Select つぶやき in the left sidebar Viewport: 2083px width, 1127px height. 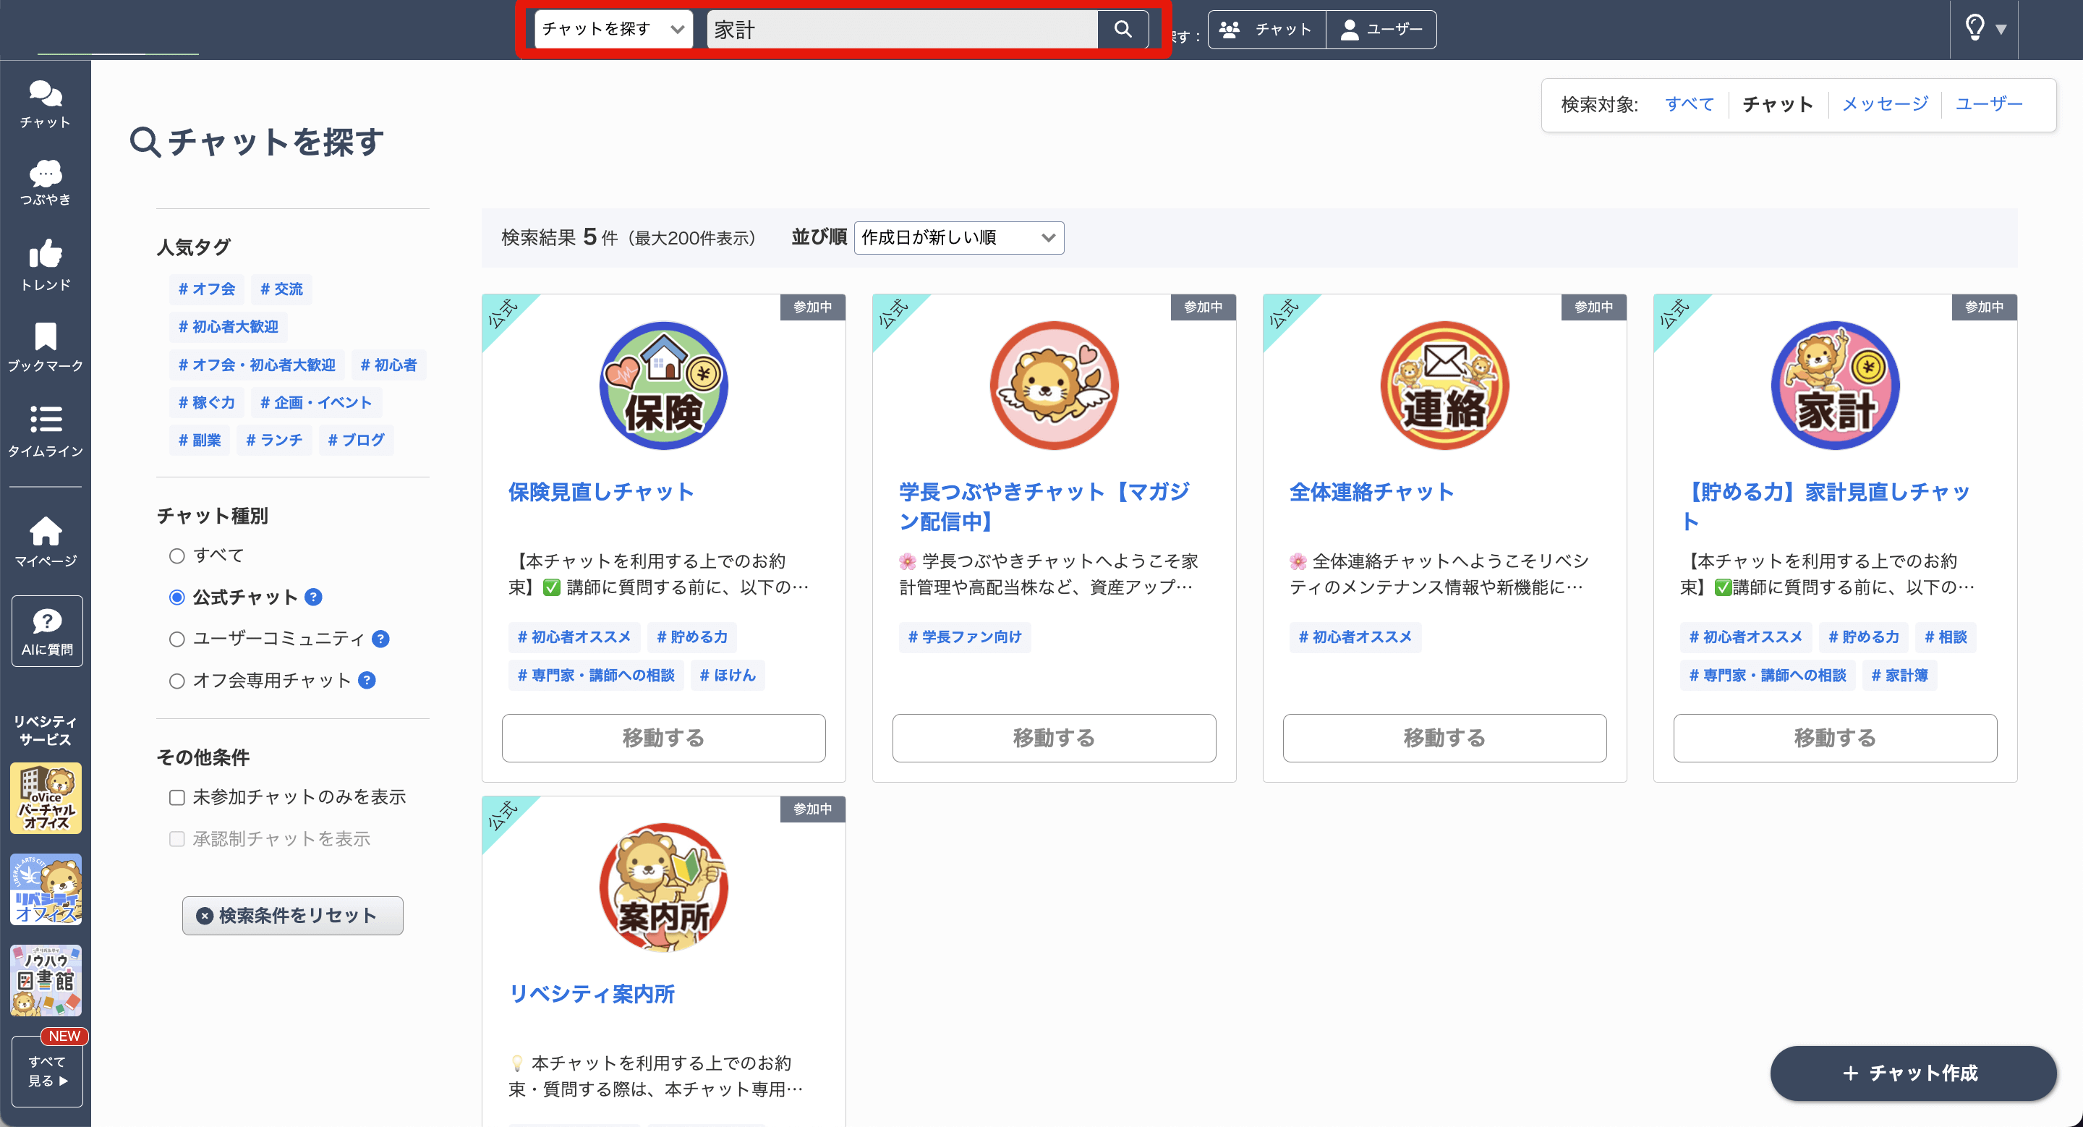tap(46, 182)
